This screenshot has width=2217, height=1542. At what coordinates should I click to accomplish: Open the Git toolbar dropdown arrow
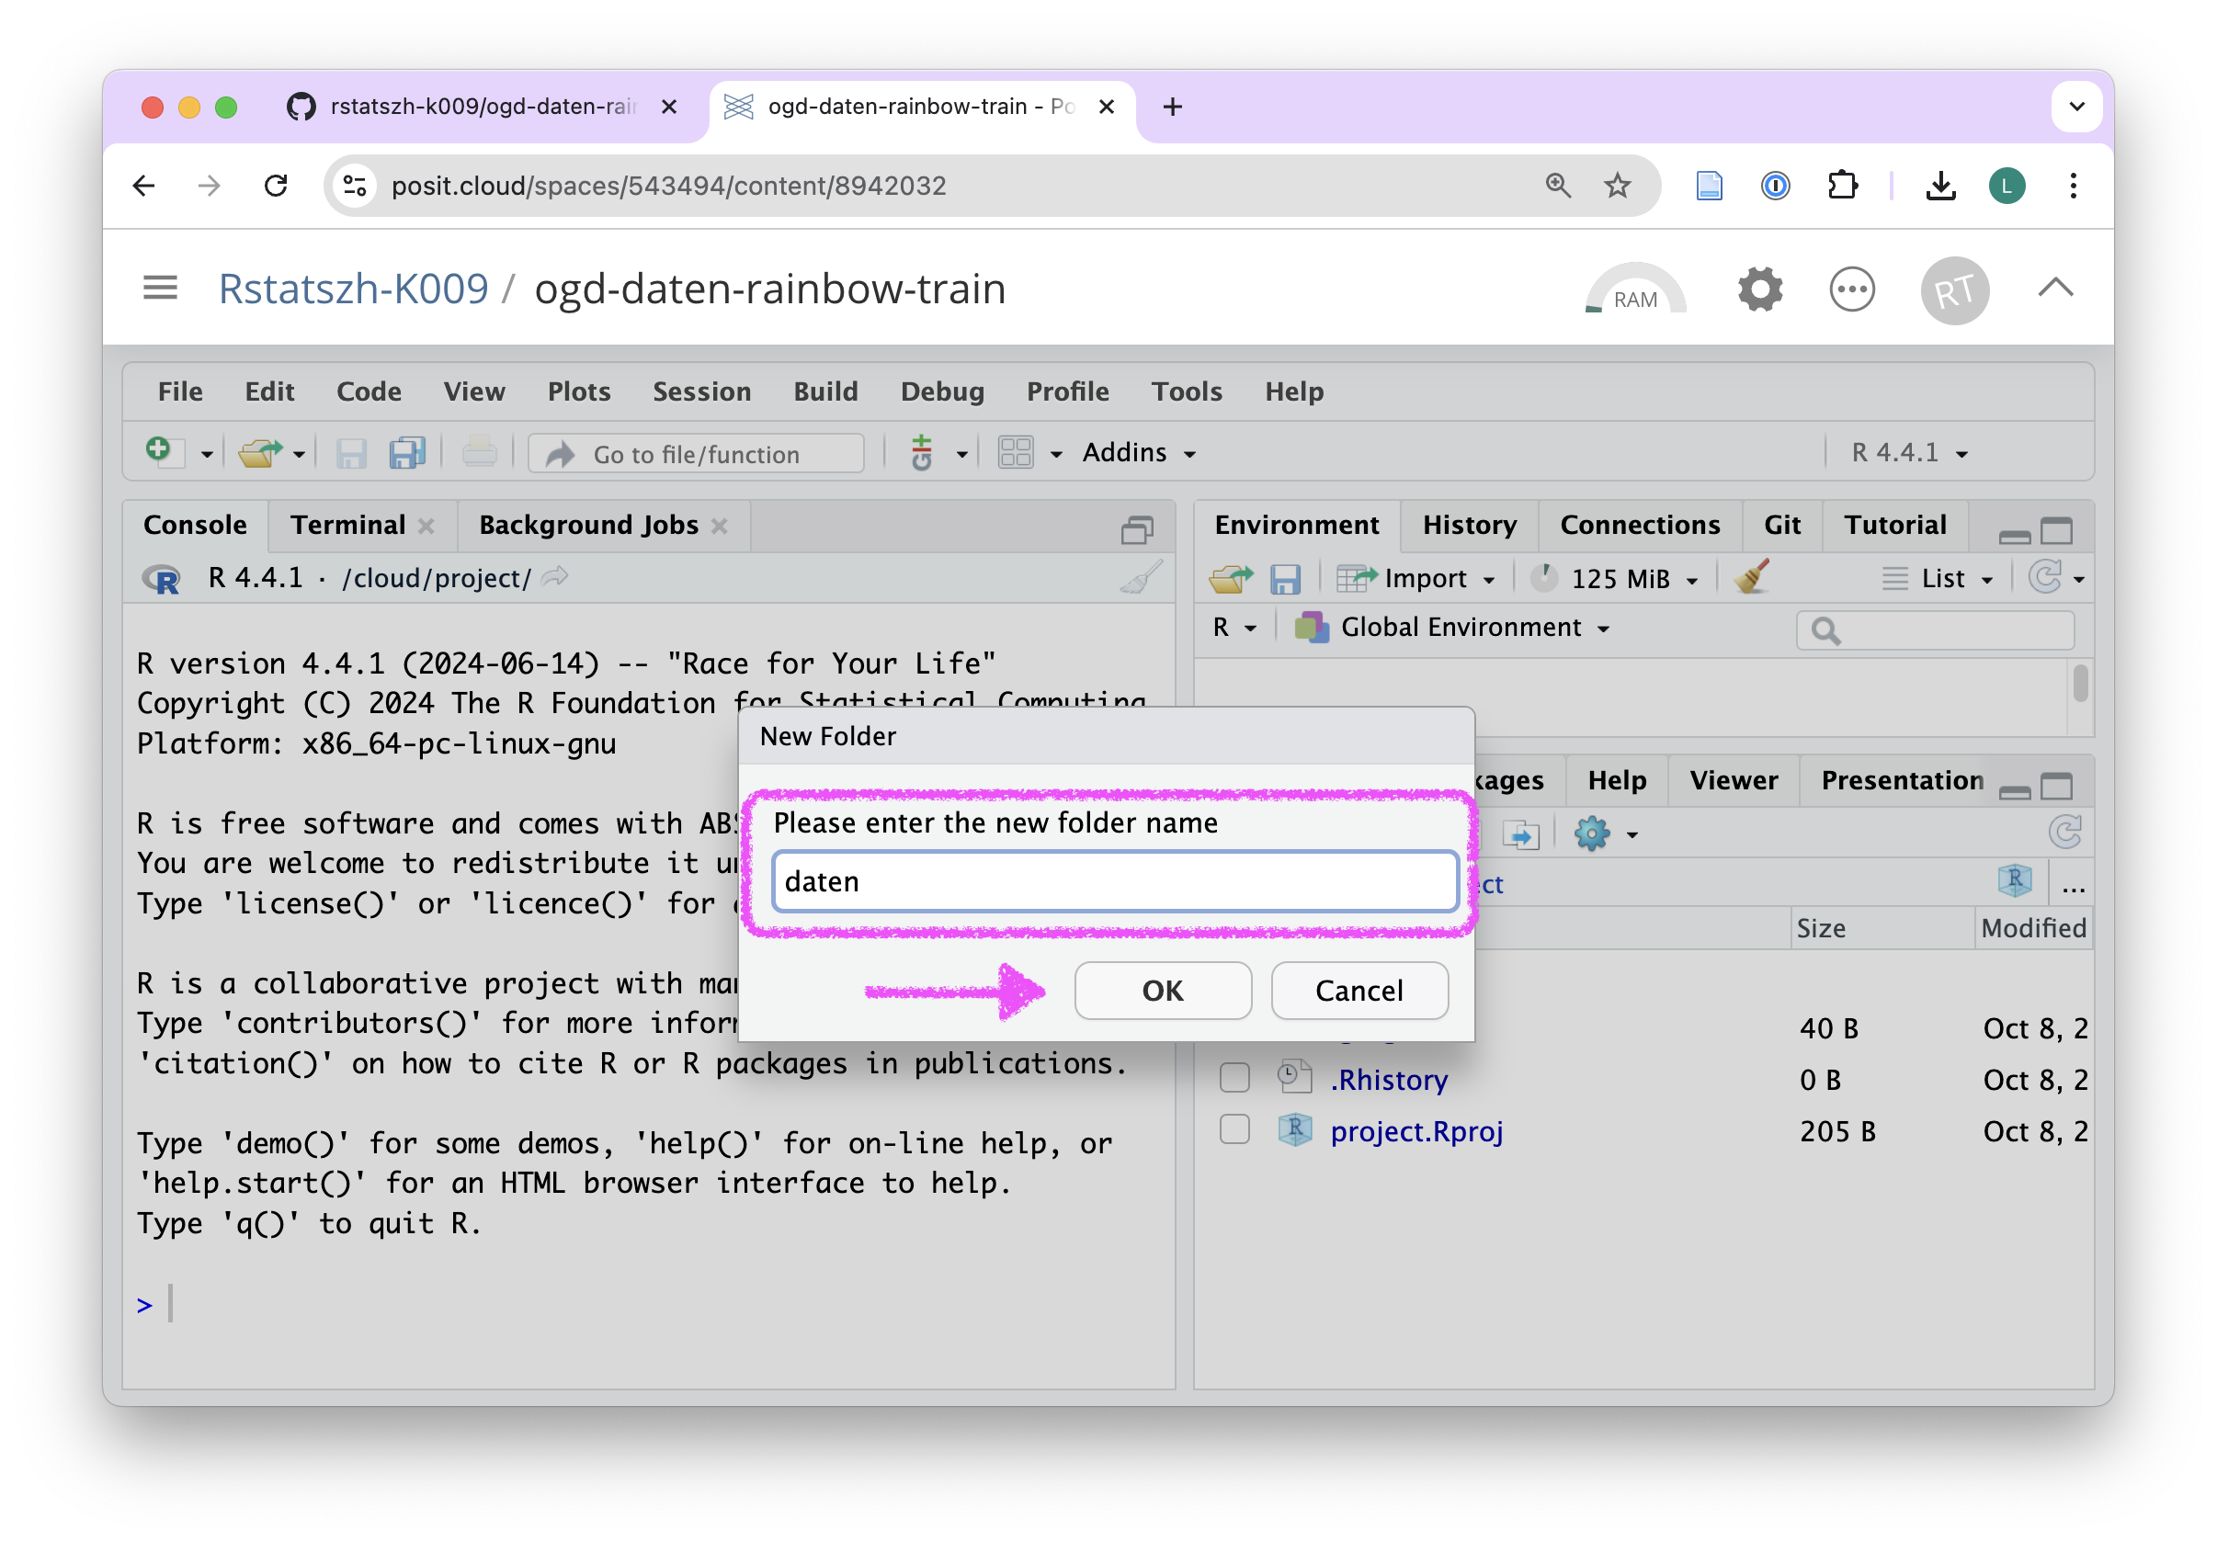pos(961,454)
